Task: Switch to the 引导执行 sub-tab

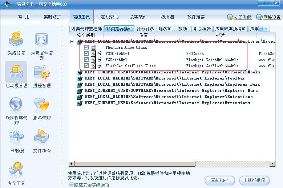Action: point(202,29)
